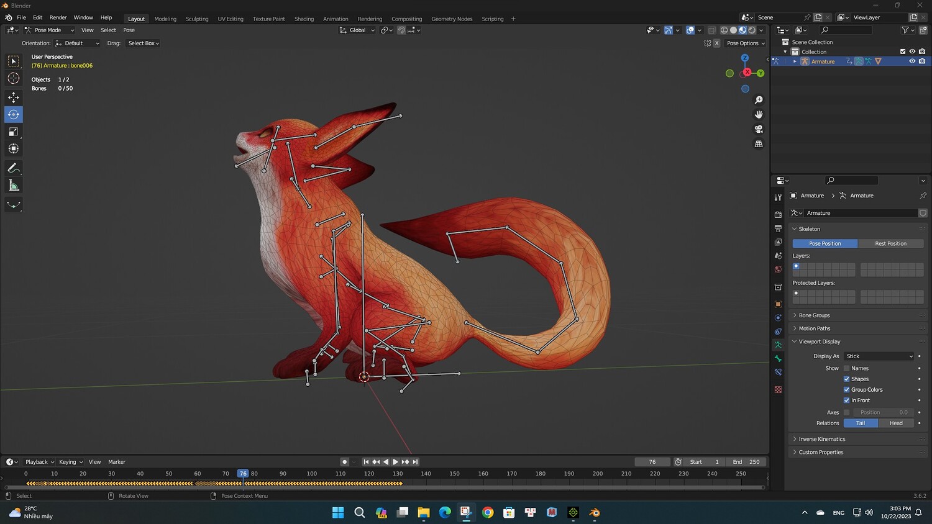Toggle orthographic grid view icon
The height and width of the screenshot is (524, 932).
pos(759,144)
